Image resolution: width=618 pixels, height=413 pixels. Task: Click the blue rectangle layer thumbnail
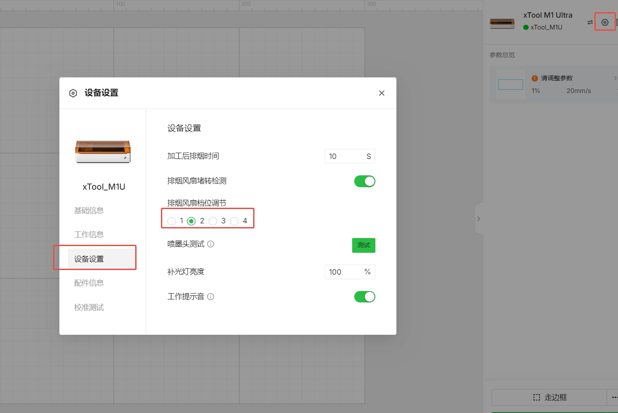coord(511,85)
